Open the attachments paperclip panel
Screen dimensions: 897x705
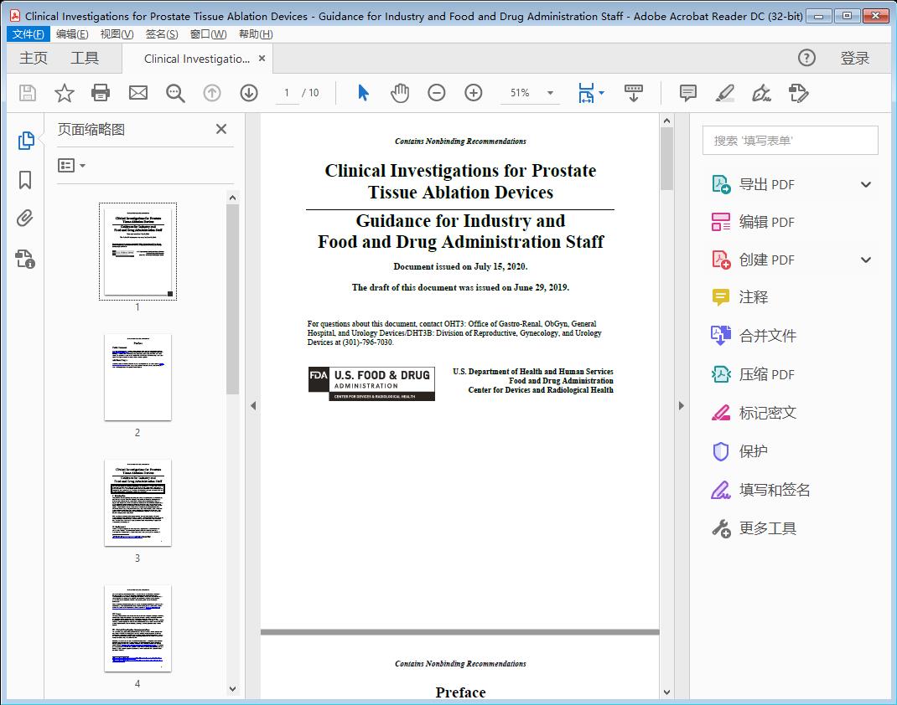25,219
